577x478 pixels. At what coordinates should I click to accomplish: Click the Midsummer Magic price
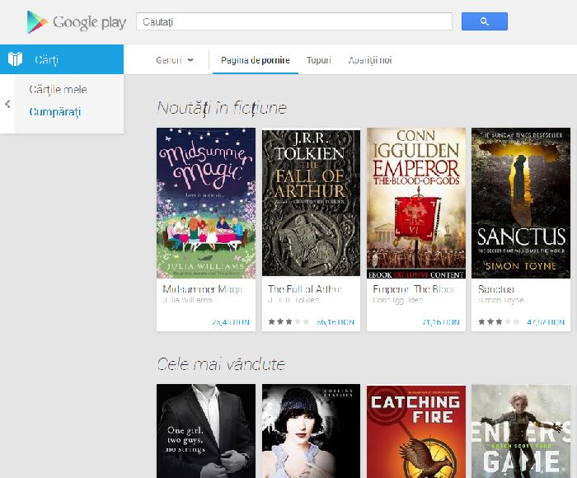point(231,322)
